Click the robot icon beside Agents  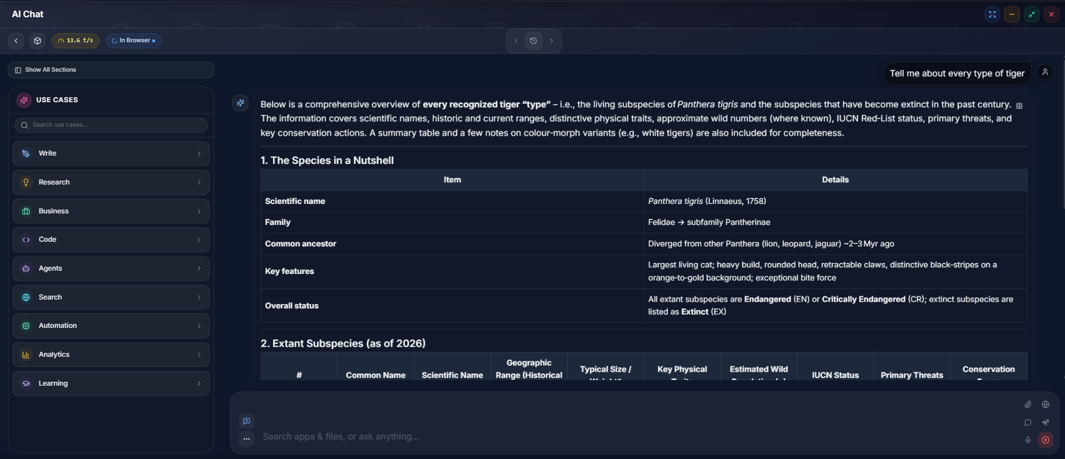pos(26,268)
